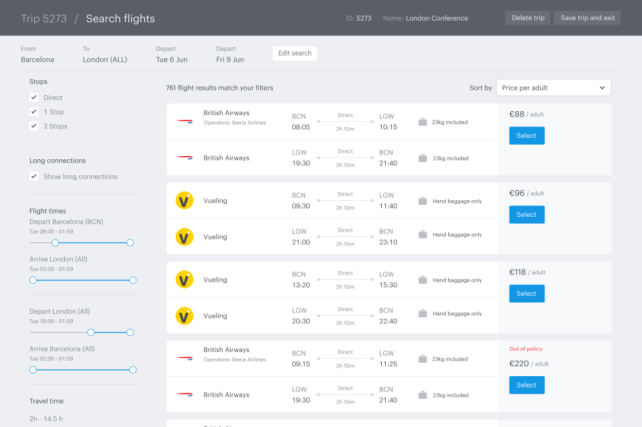This screenshot has width=642, height=427.
Task: Click the Delete trip button
Action: pos(528,18)
